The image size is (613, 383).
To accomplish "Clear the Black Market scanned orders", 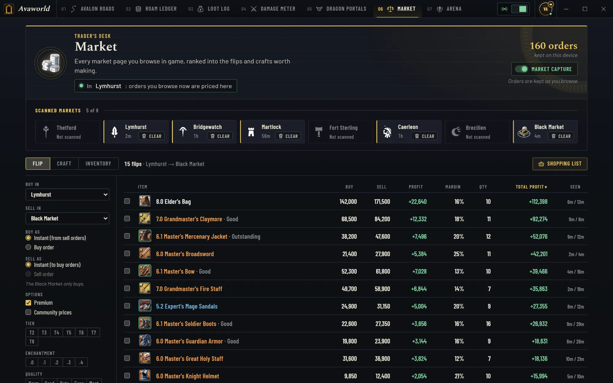I will click(561, 136).
